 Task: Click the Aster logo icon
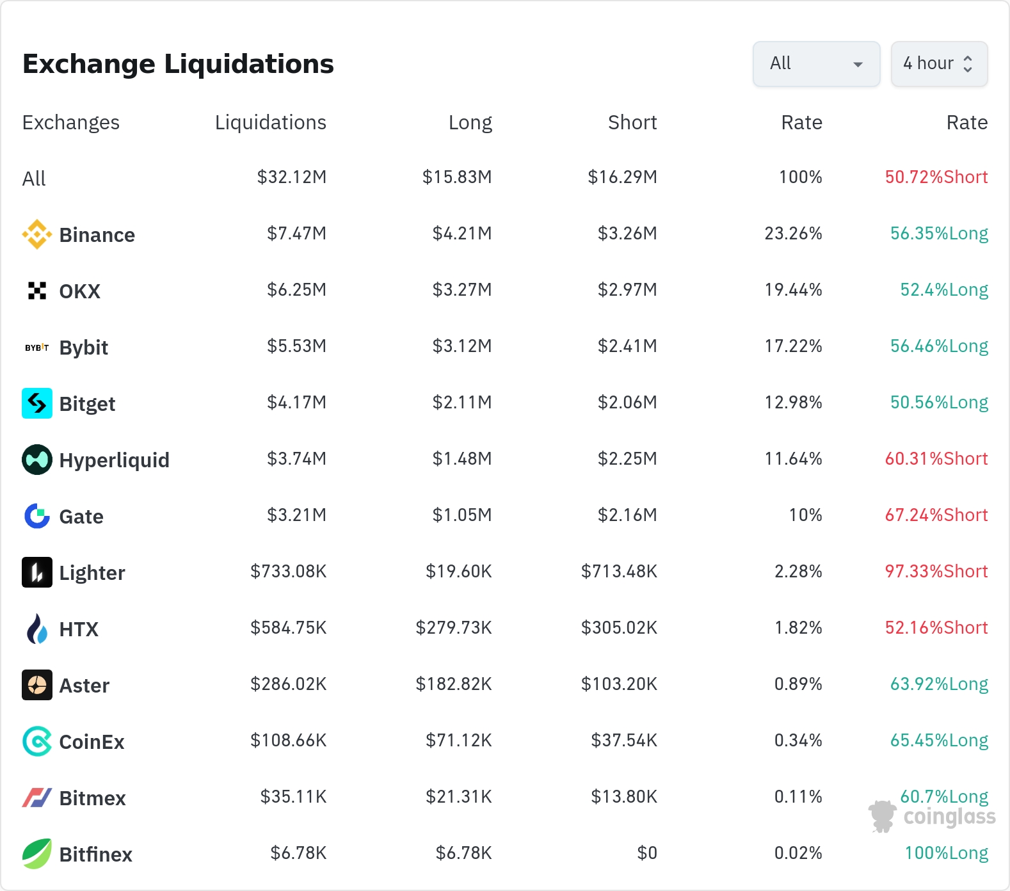pyautogui.click(x=37, y=685)
